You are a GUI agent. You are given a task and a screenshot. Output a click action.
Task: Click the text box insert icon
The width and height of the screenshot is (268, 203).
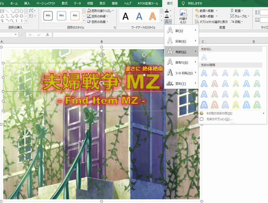coord(32,16)
